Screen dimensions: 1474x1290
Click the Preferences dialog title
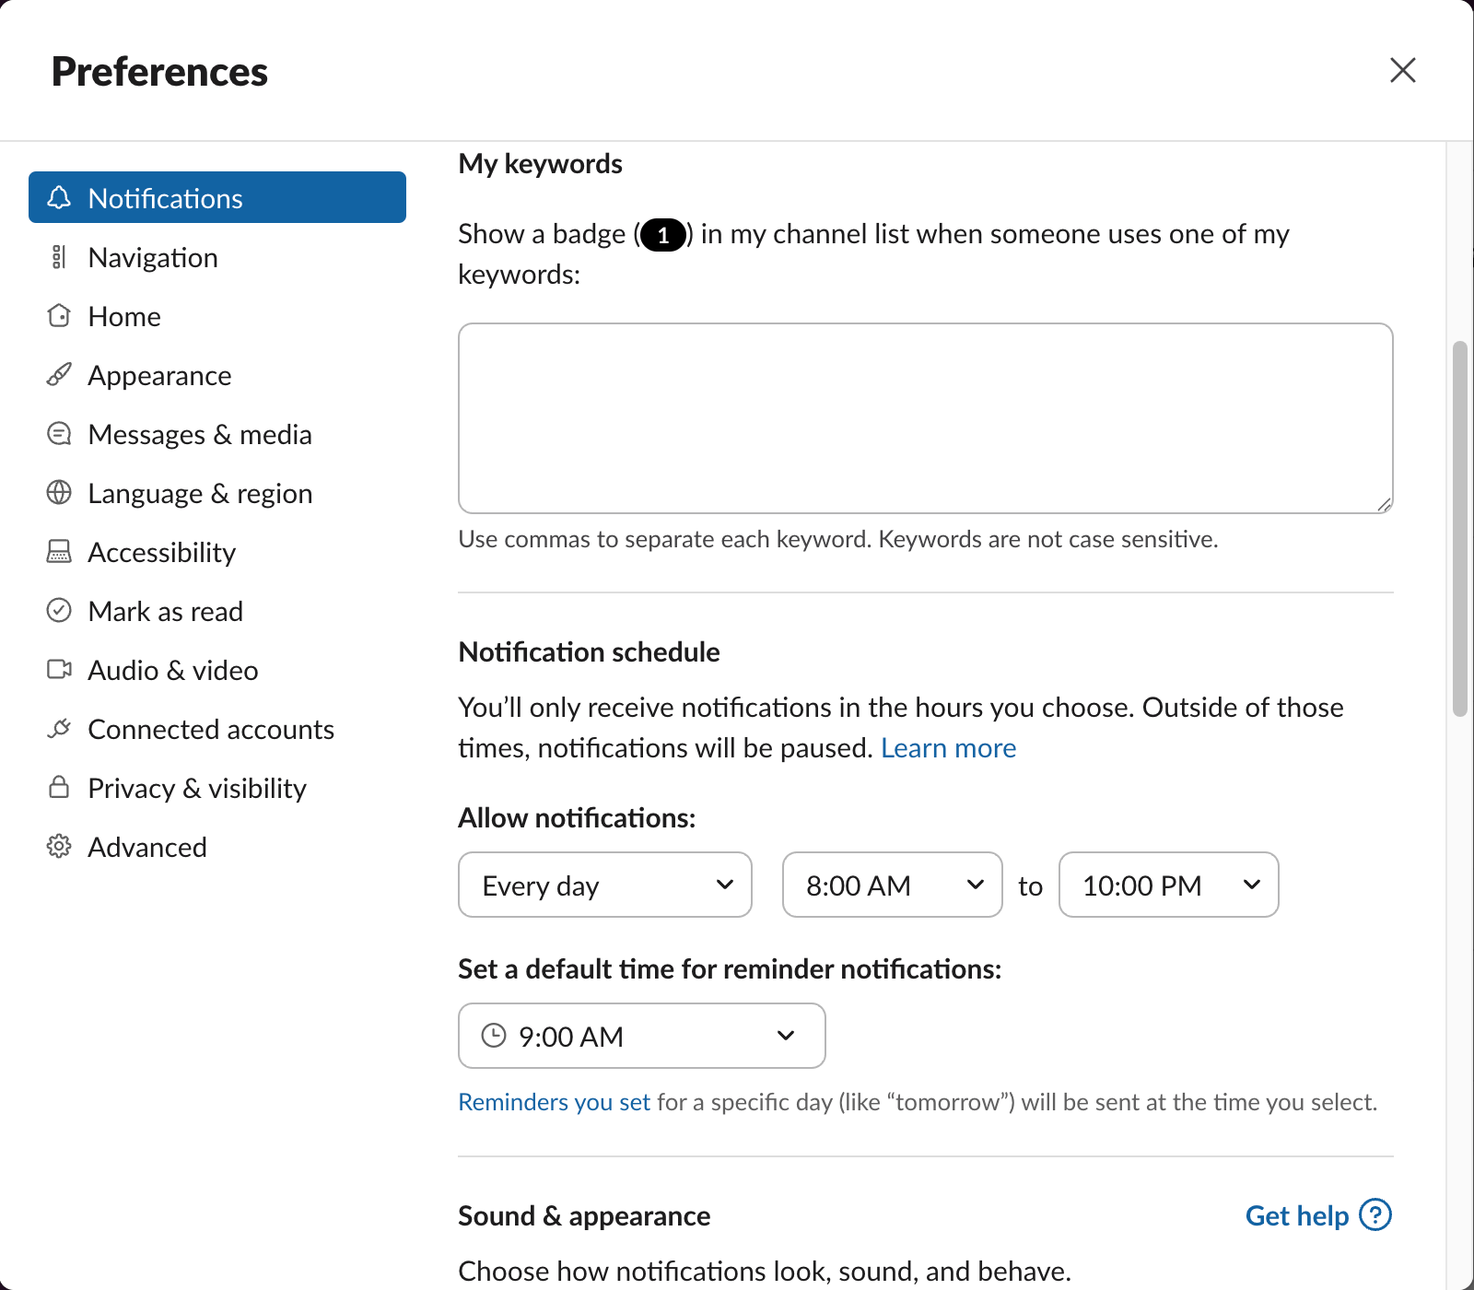(x=159, y=72)
